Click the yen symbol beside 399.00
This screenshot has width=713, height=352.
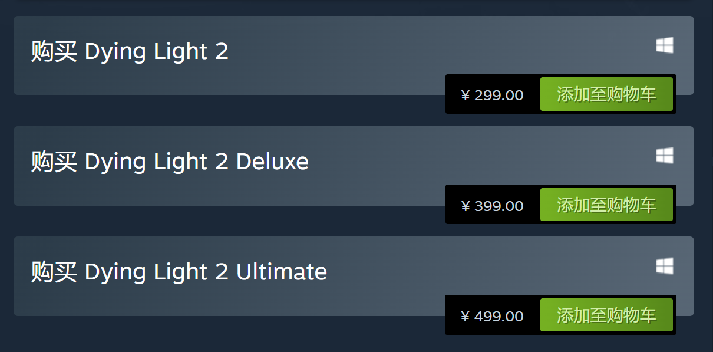coord(465,206)
